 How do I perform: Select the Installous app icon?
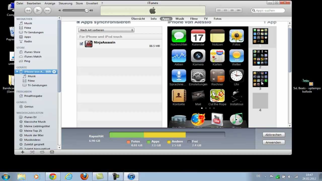pos(236,96)
